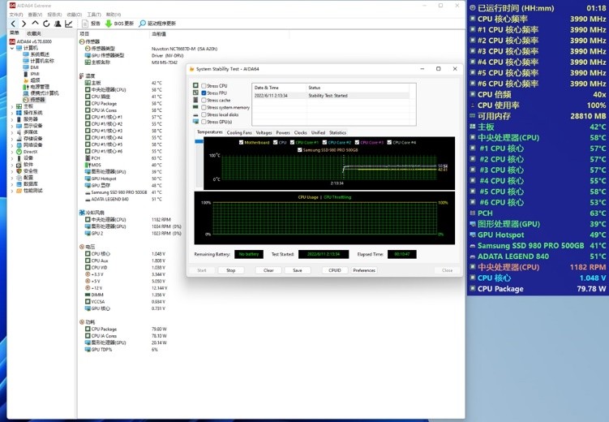Switch to the Statistics tab

click(337, 132)
